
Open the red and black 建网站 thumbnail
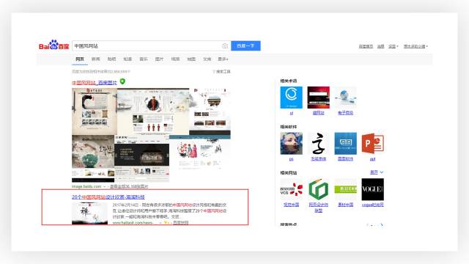tap(318, 98)
